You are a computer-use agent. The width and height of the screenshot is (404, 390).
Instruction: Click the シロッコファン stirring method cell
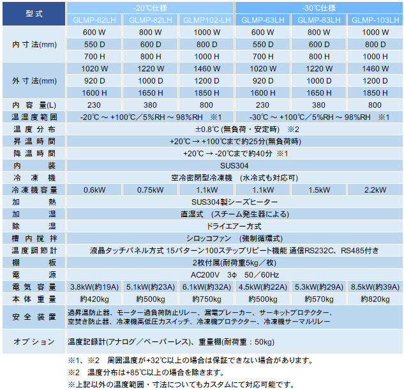click(234, 238)
